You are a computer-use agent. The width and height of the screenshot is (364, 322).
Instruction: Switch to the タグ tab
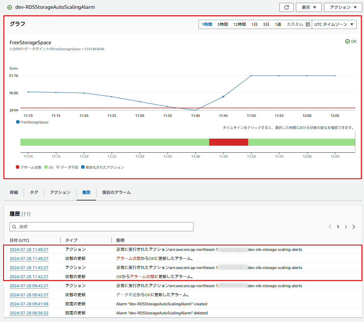point(34,192)
